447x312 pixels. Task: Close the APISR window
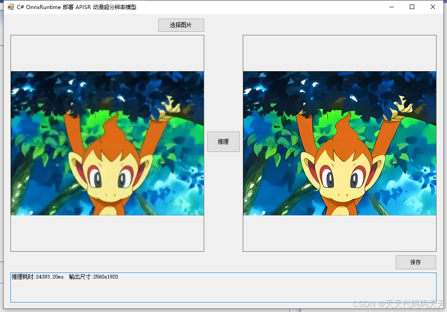coord(433,7)
